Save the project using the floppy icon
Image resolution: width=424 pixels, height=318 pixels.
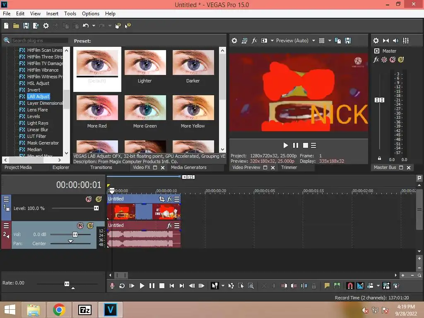(x=26, y=26)
